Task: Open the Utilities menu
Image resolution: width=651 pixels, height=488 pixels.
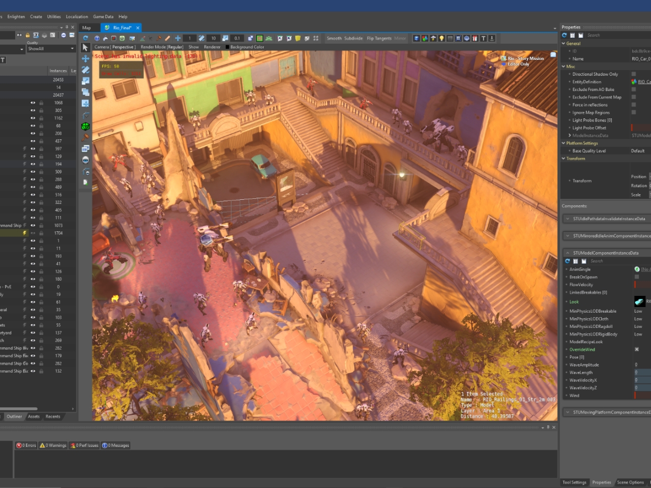Action: tap(54, 17)
